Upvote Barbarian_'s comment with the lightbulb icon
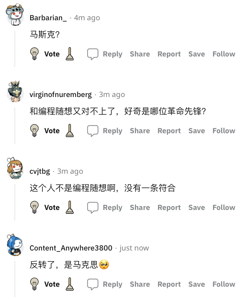Screen dimensions: 247x299 [x=34, y=54]
